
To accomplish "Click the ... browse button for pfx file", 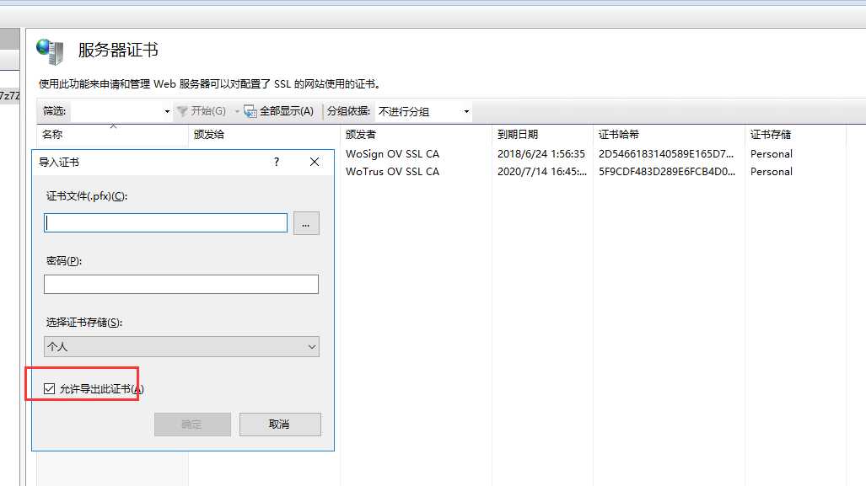I will pyautogui.click(x=305, y=222).
